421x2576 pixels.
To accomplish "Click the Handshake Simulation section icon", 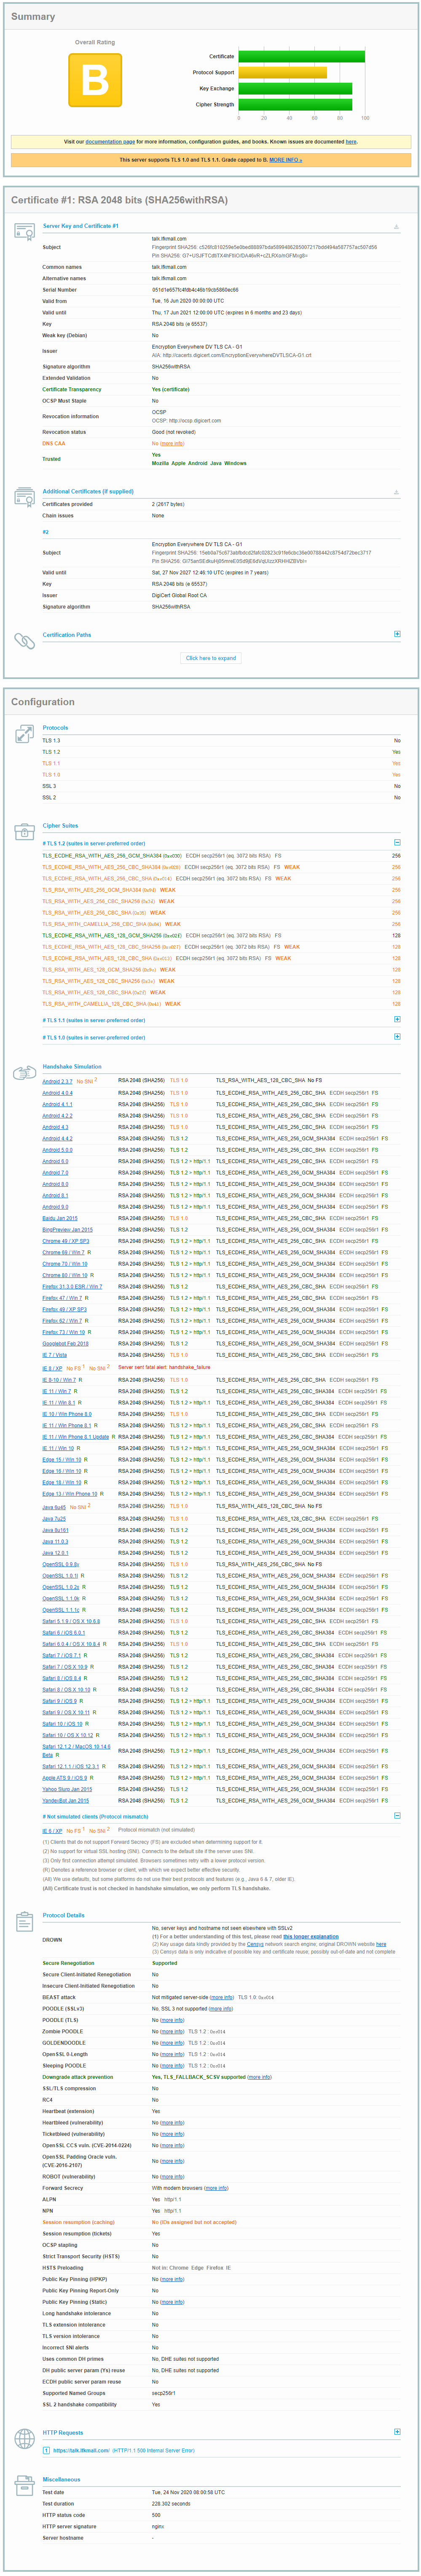I will 24,1073.
